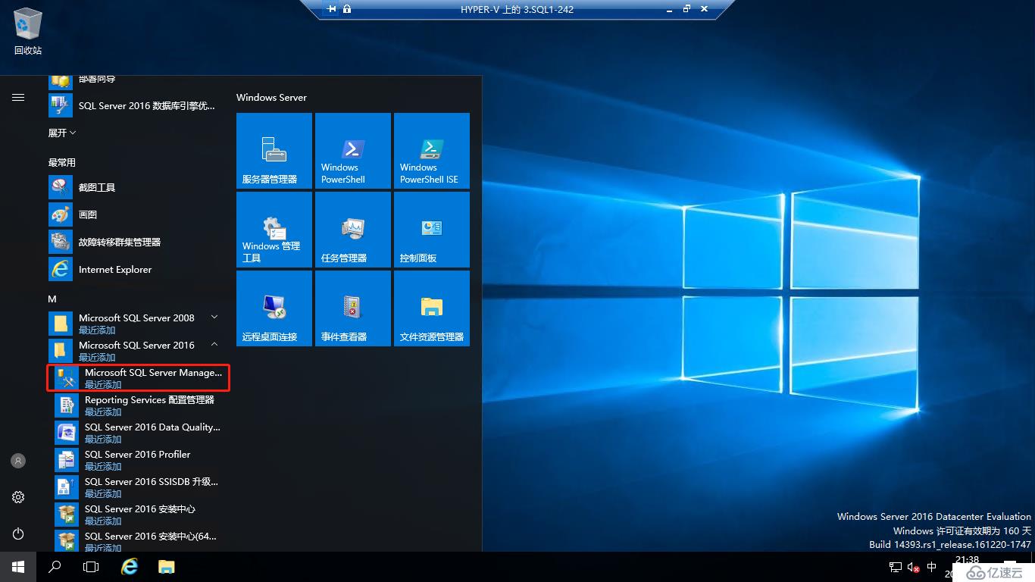Open SQL Server 2016 Data Quality entry
Screen dimensions: 1035x582
138,433
